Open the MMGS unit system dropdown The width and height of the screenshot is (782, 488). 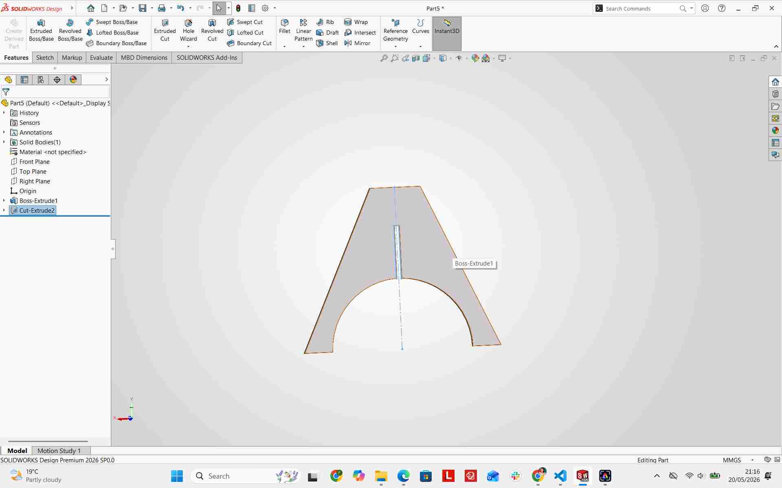coord(753,460)
